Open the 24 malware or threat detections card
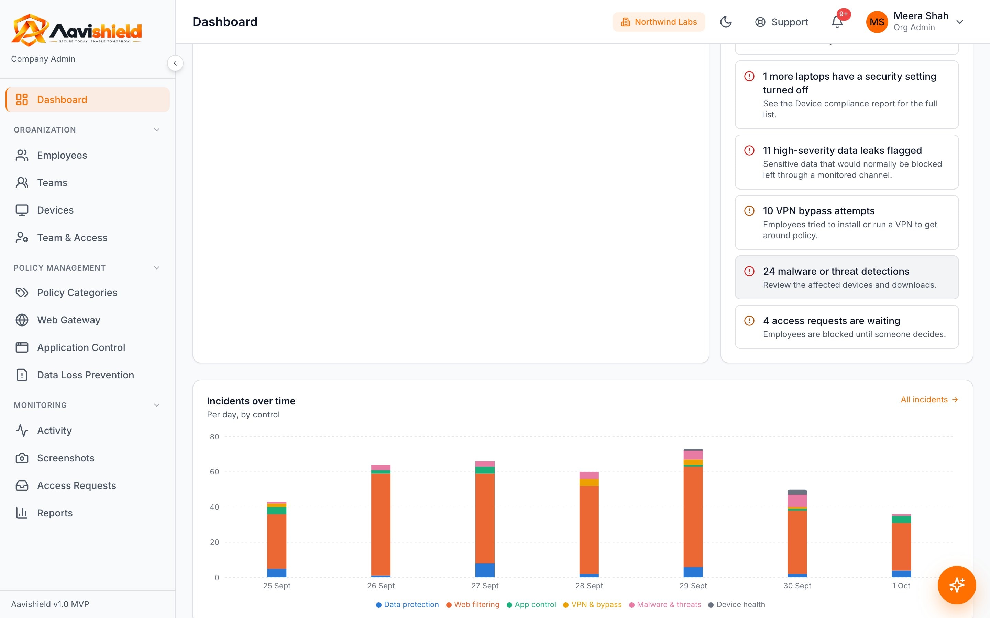990x618 pixels. [846, 277]
